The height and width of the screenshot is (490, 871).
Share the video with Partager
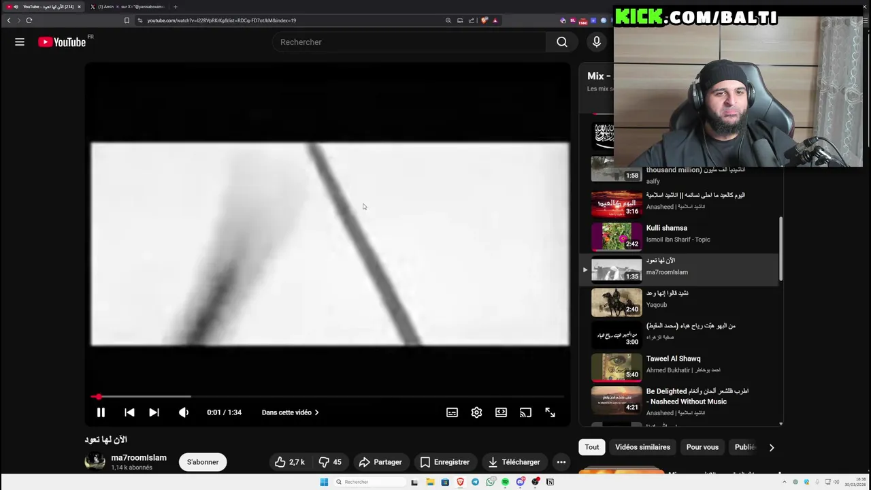coord(380,462)
